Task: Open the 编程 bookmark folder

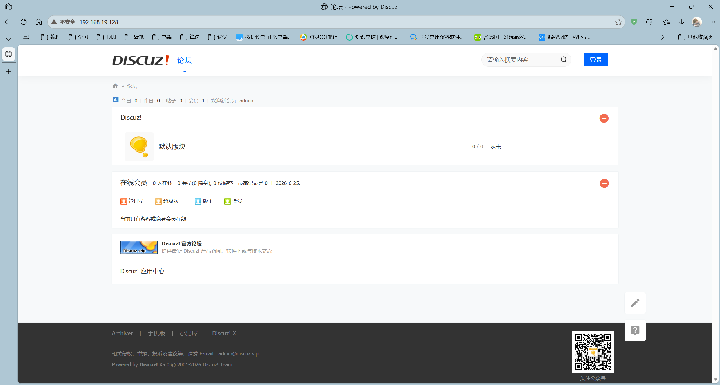Action: coord(51,37)
